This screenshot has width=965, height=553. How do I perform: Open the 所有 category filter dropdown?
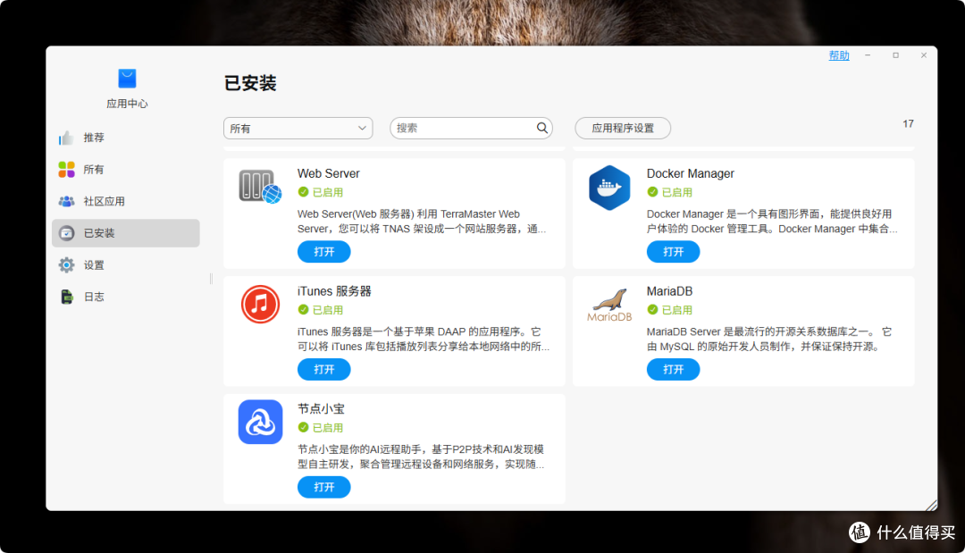298,128
